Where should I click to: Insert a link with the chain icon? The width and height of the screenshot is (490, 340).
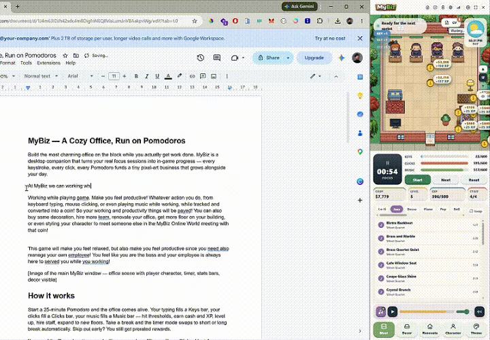(192, 76)
